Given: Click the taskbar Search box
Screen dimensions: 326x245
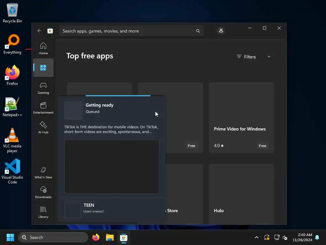Looking at the screenshot, I should click(53, 237).
